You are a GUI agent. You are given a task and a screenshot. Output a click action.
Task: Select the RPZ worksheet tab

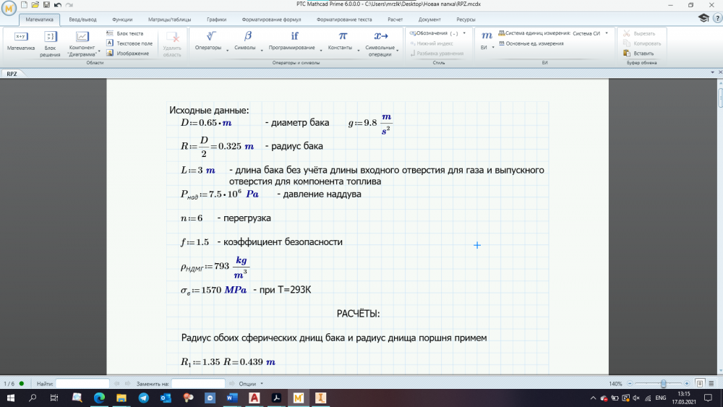coord(12,74)
